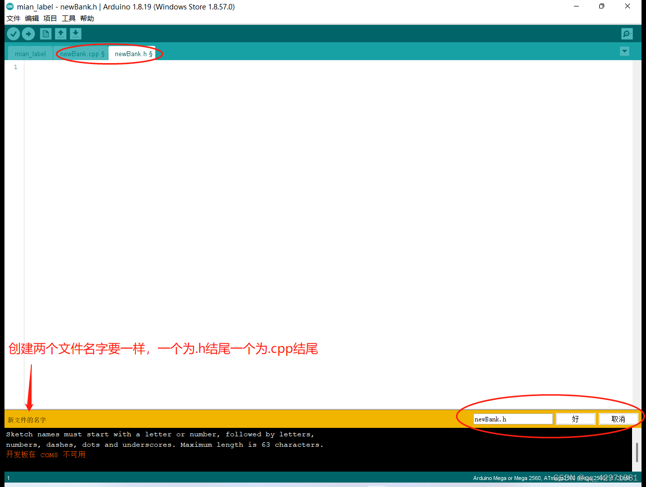
Task: Open the 项目 menu
Action: pos(50,18)
